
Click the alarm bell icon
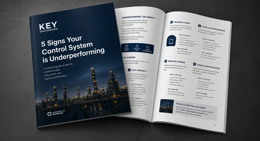click(x=171, y=41)
